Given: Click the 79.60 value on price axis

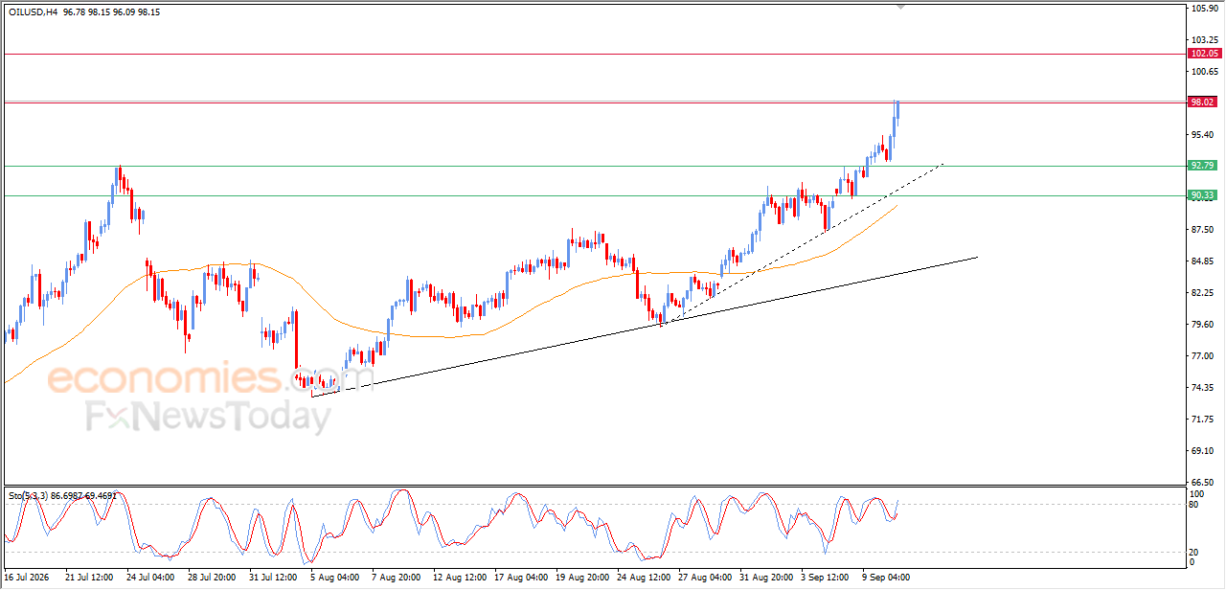Looking at the screenshot, I should (x=1202, y=325).
